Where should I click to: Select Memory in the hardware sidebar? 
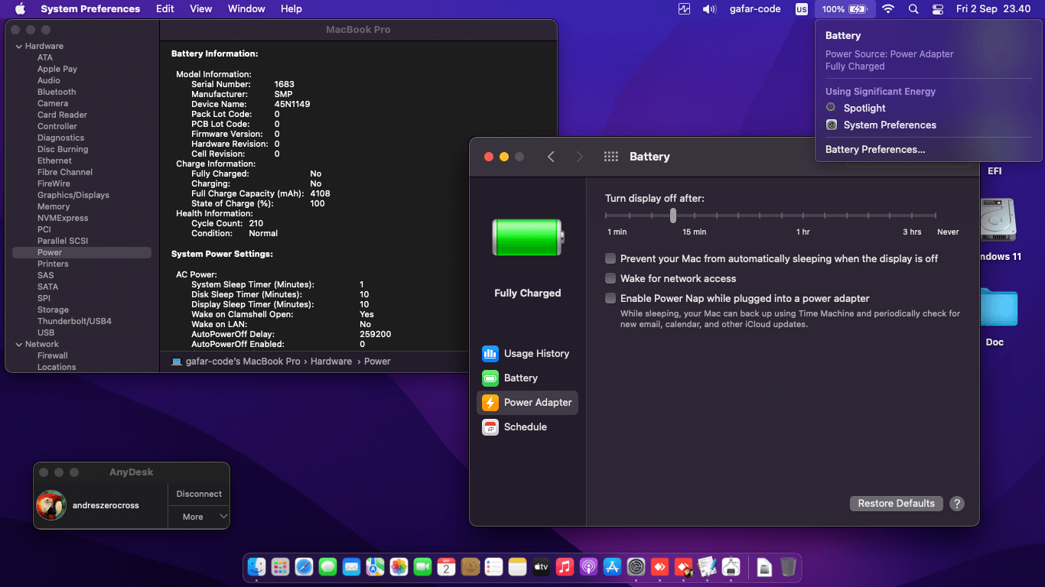[x=54, y=206]
